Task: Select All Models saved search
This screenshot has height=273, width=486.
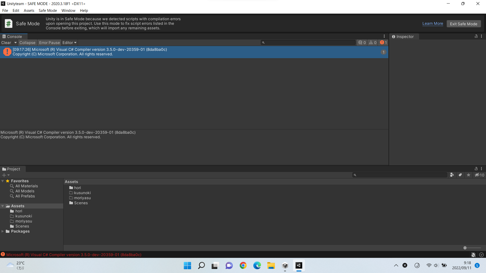Action: click(x=25, y=191)
